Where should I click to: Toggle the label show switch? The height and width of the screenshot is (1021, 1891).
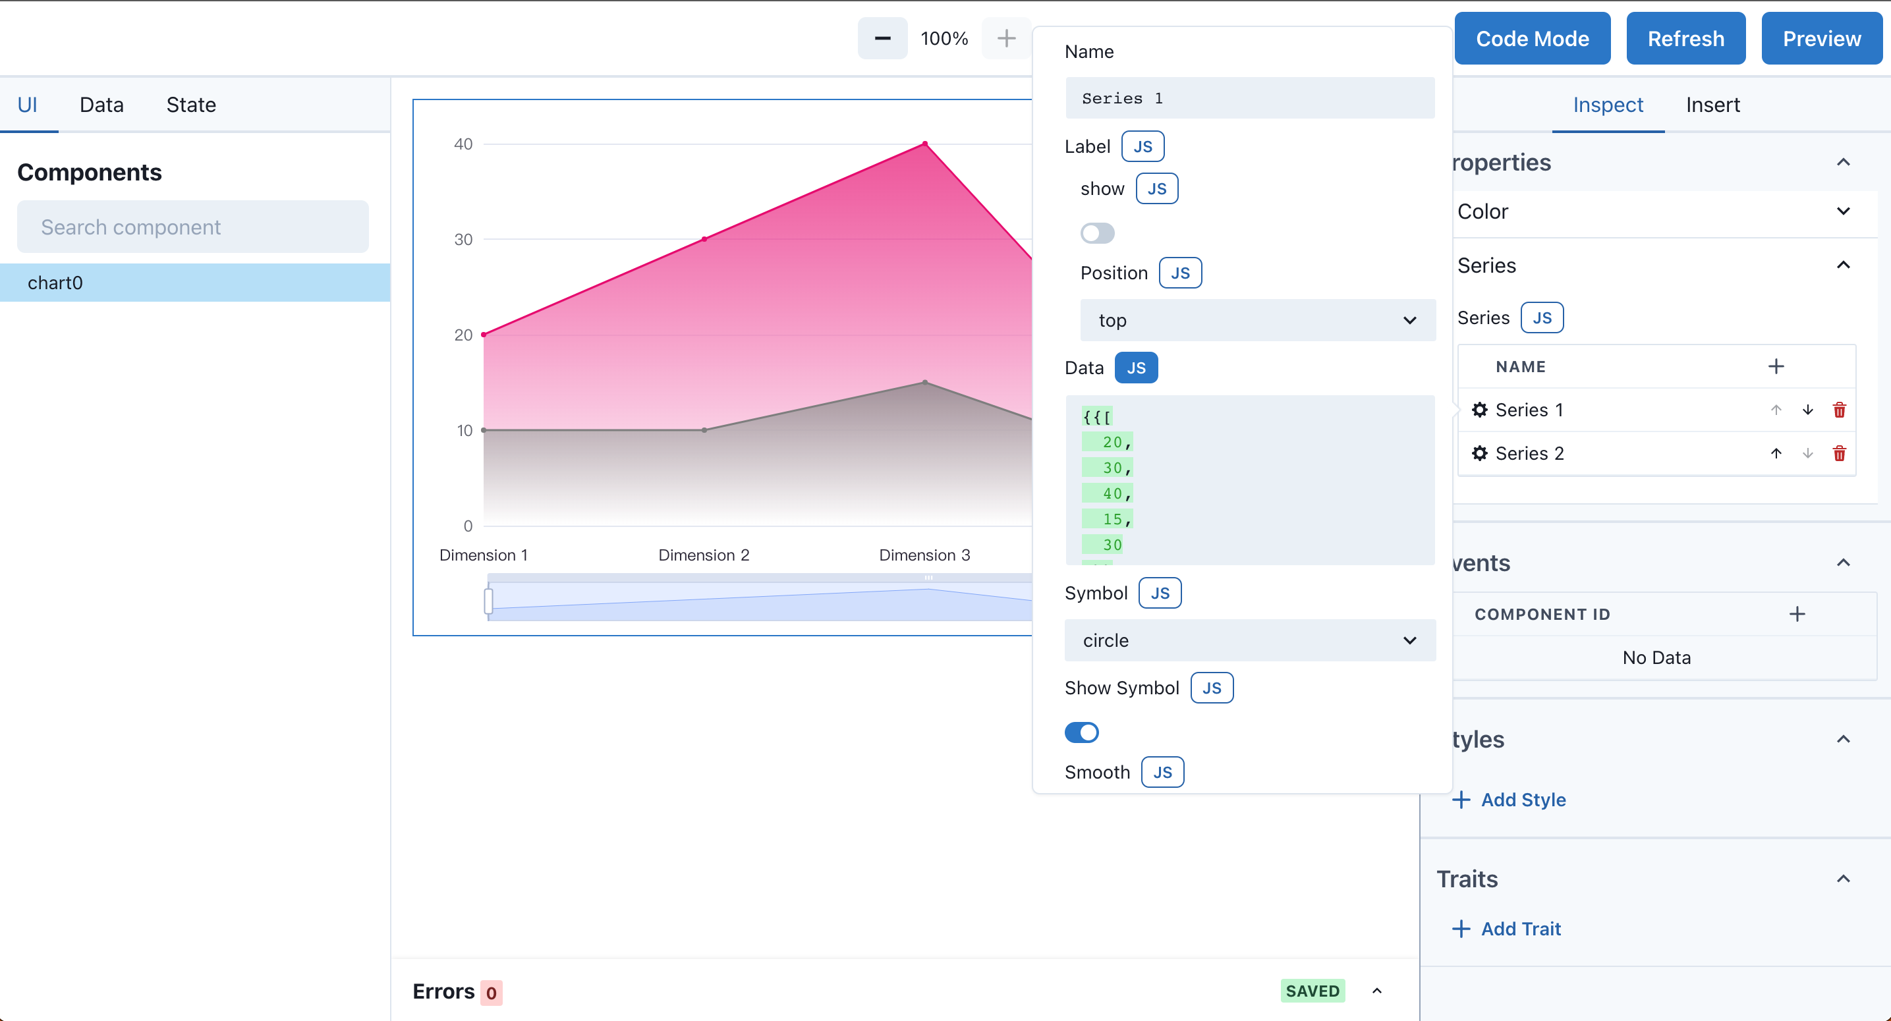click(x=1098, y=233)
